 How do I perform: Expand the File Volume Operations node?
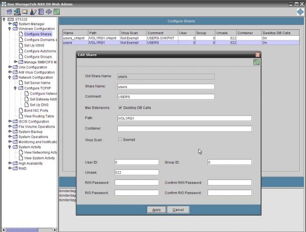point(10,126)
